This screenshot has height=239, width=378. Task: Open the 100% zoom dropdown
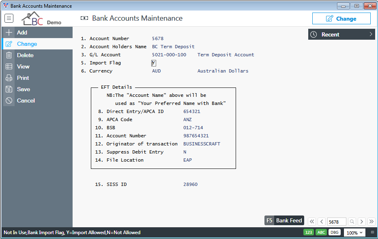click(354, 233)
